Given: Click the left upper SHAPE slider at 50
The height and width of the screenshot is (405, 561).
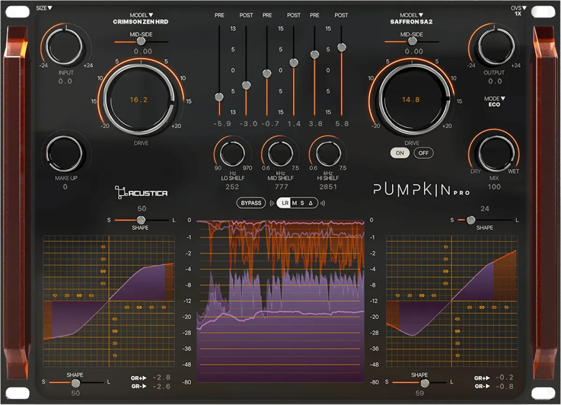Looking at the screenshot, I should point(141,220).
